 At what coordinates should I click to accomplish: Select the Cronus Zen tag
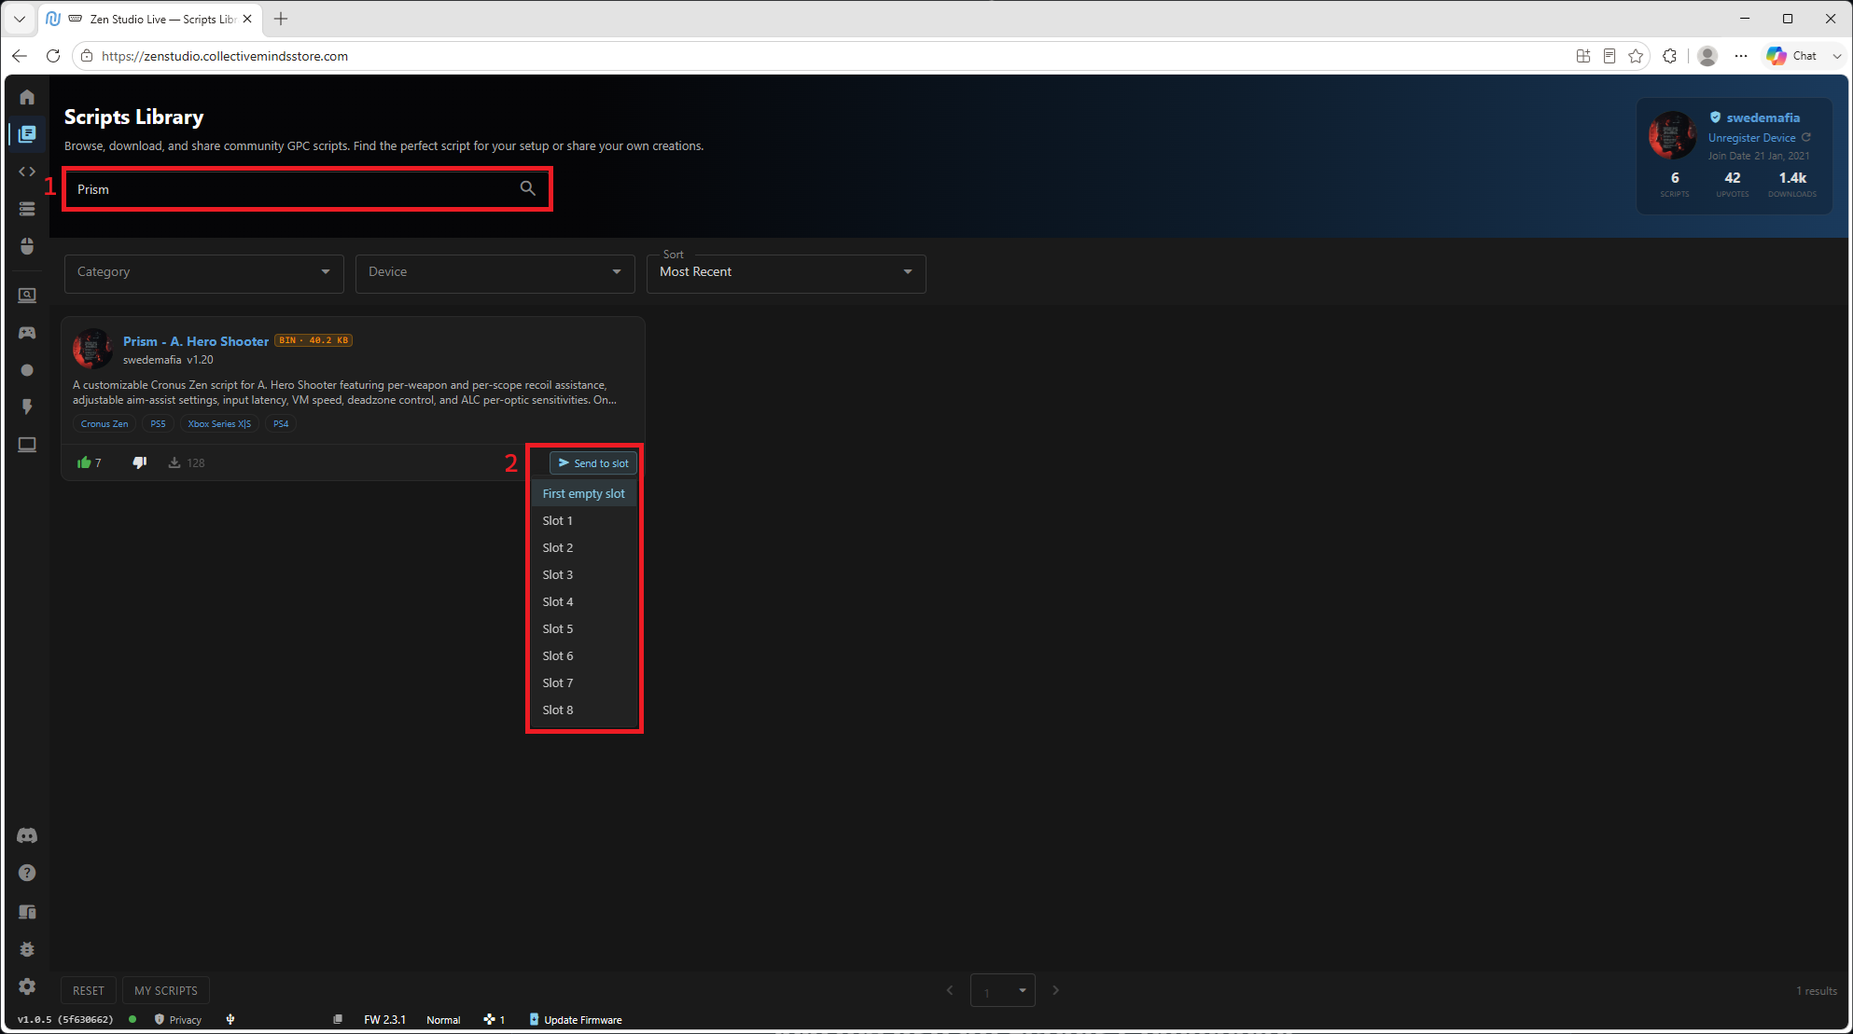click(x=104, y=423)
